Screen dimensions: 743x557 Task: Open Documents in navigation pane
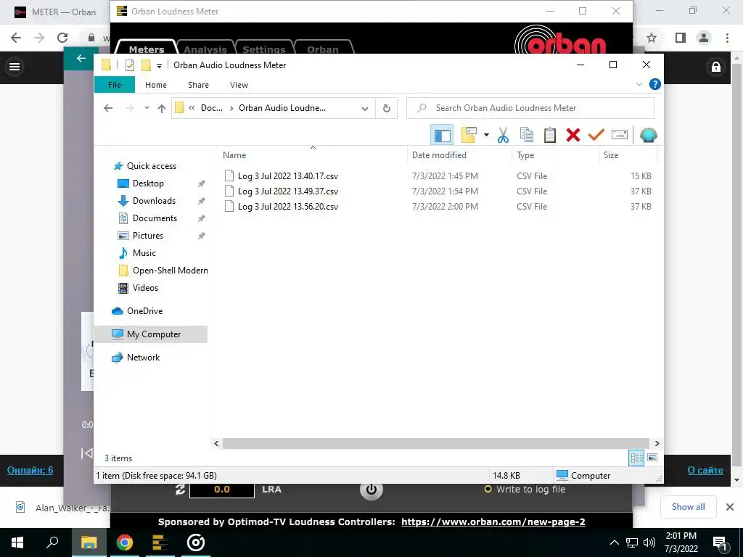click(155, 218)
